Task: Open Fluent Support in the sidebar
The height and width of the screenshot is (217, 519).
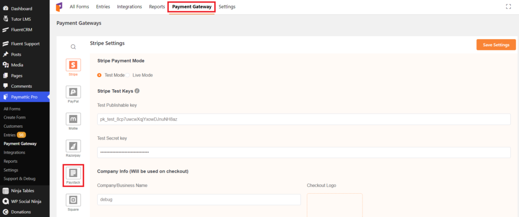Action: [25, 44]
